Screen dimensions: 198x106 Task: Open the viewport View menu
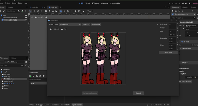[89, 11]
